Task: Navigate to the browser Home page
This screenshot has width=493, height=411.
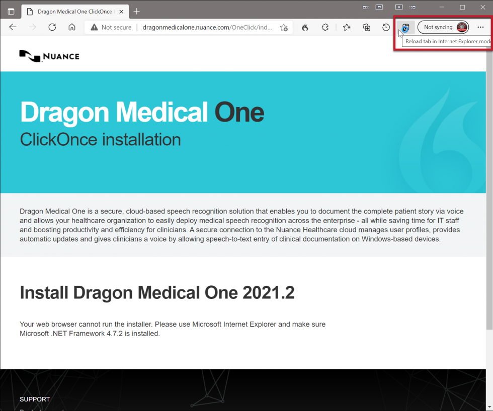Action: (70, 27)
